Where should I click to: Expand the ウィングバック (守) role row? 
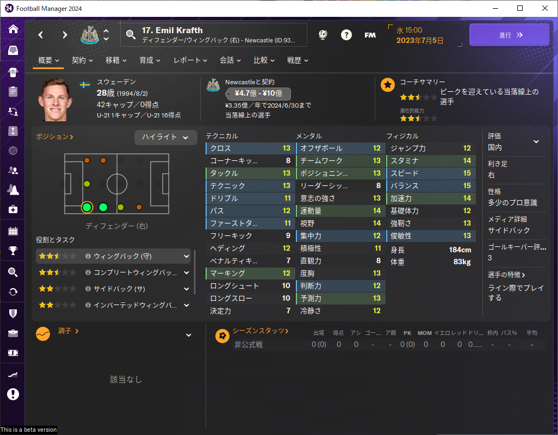(113, 256)
